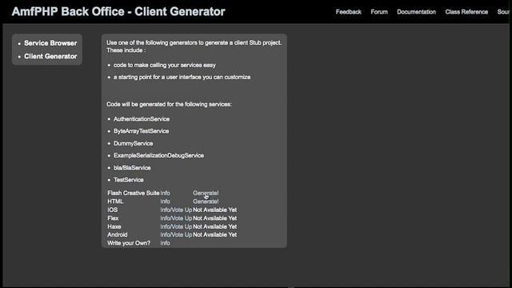
Task: Open Info for Flash Creative Suite
Action: tap(165, 193)
